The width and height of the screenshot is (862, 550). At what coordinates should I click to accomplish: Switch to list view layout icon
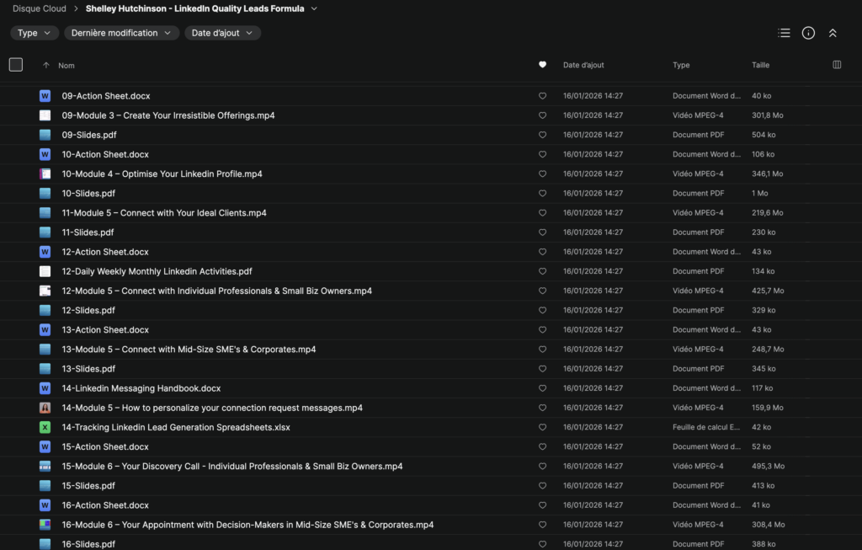click(784, 33)
